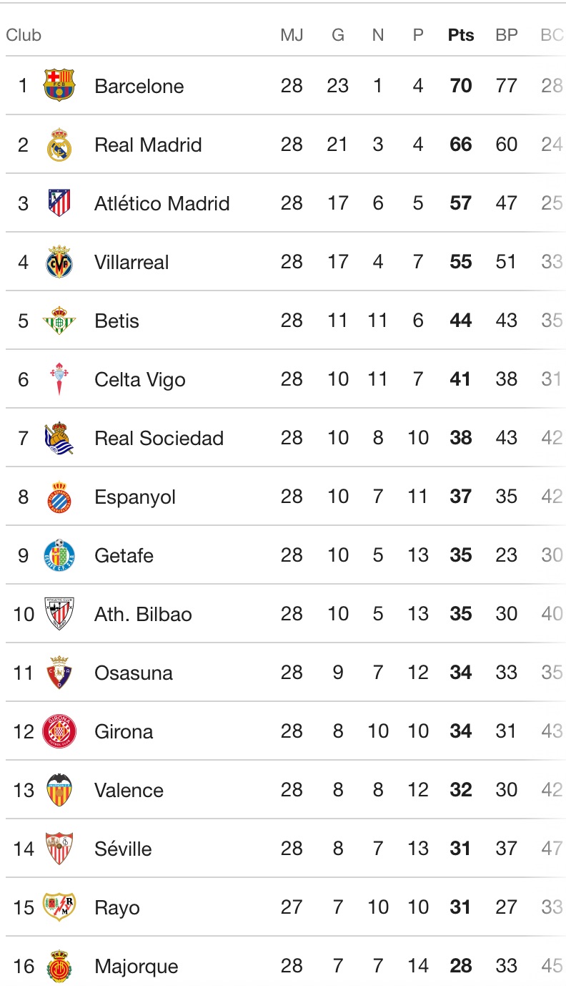Screen dimensions: 566x986
Task: Click the Getafe blue crest icon
Action: pyautogui.click(x=59, y=555)
